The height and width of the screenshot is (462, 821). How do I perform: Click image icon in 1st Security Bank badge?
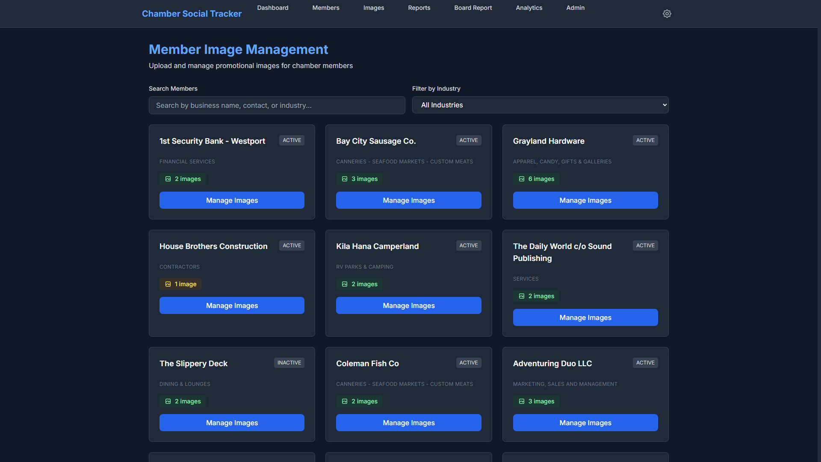(x=168, y=179)
